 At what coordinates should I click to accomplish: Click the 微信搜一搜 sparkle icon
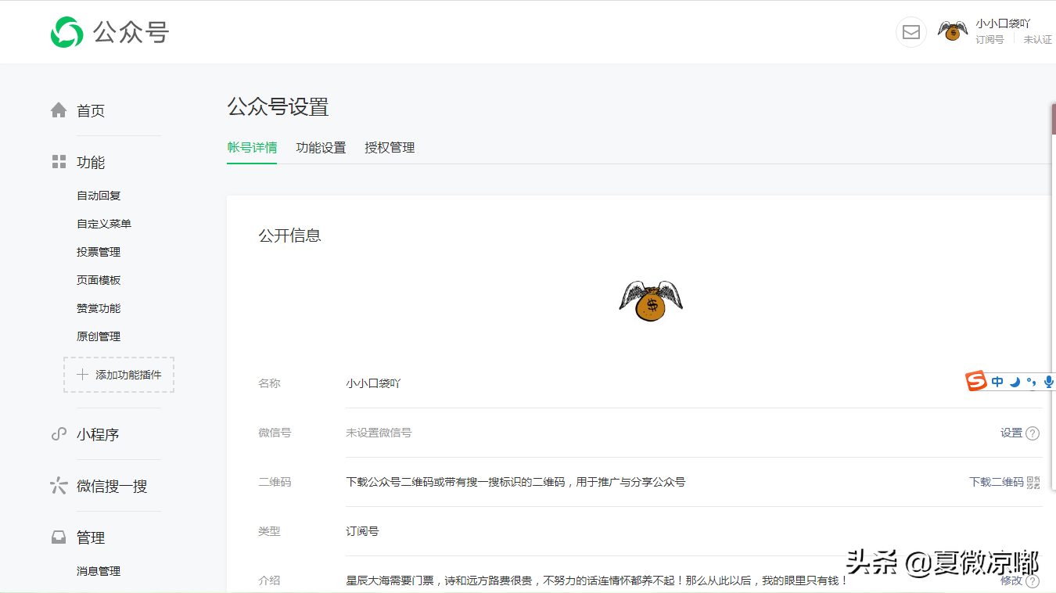59,486
